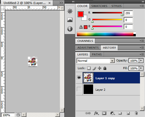Click the in-gamut red color swatch

point(86,27)
